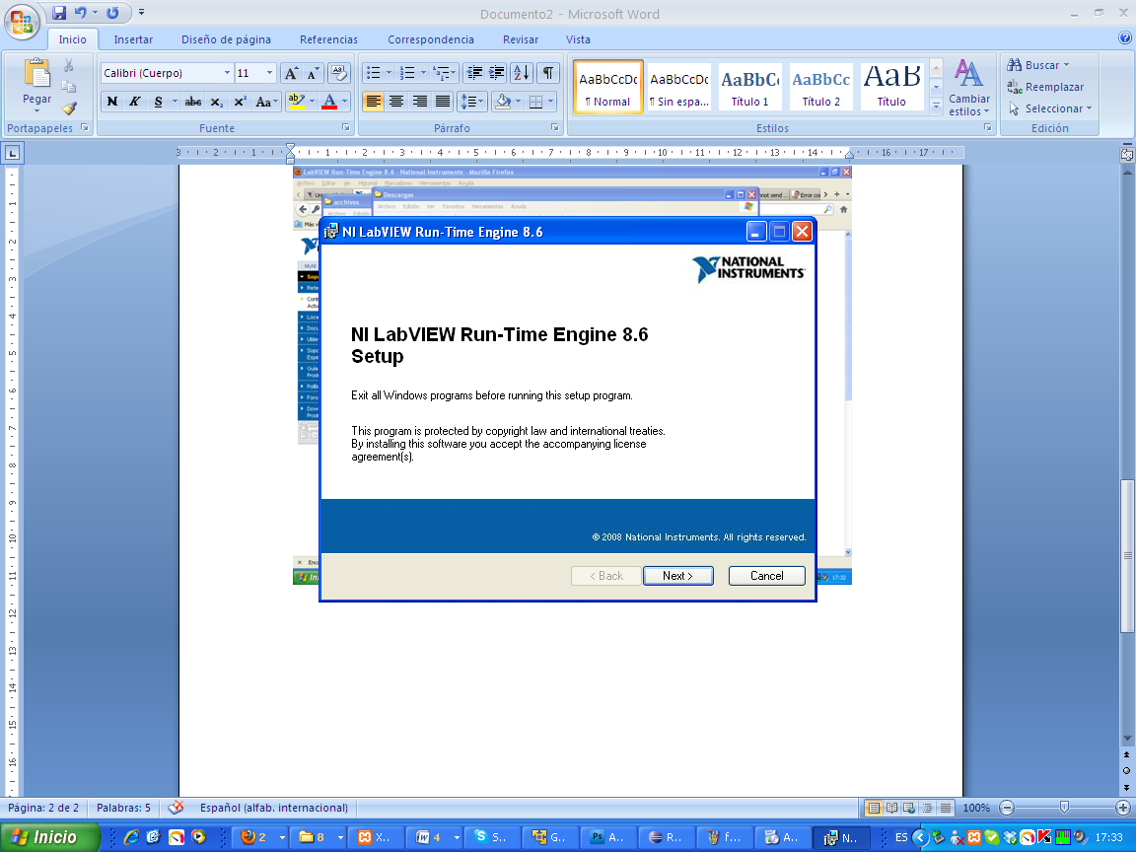
Task: Click the Windows Inicio start button
Action: pyautogui.click(x=49, y=837)
